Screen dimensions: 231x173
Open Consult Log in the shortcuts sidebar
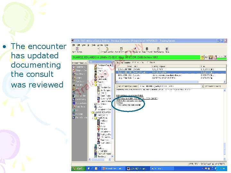(78, 85)
